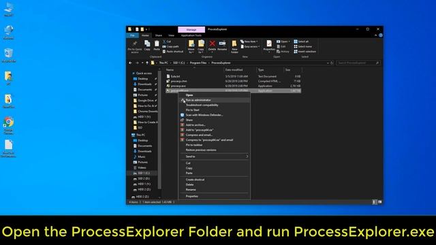
Task: Select the This PC desktop icon
Action: coord(9,10)
